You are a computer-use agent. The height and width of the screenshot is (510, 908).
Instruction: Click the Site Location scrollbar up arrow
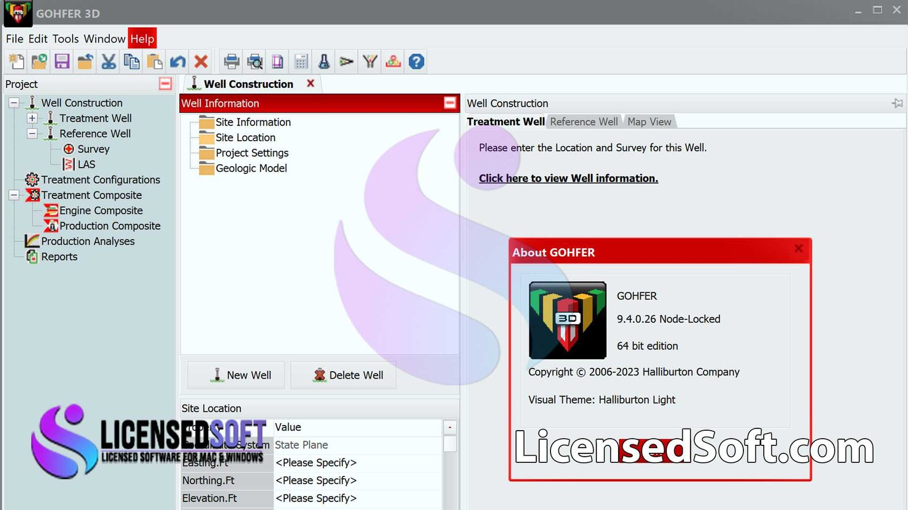(x=450, y=427)
